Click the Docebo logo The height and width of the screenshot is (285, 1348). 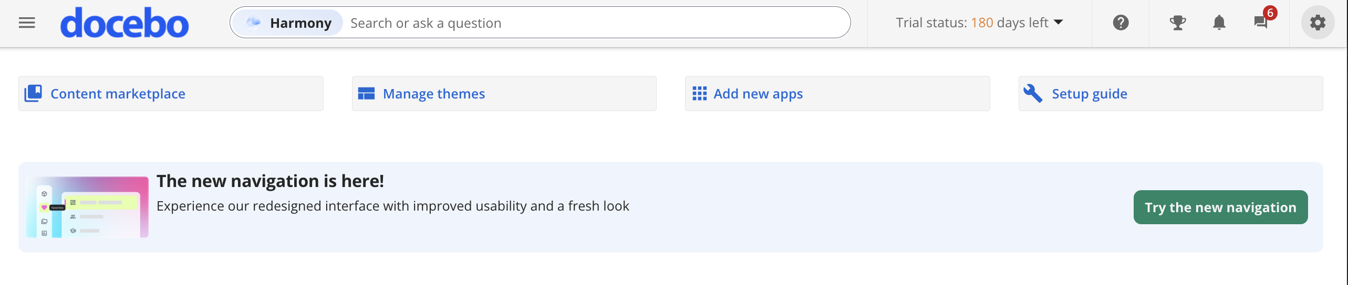(x=125, y=23)
